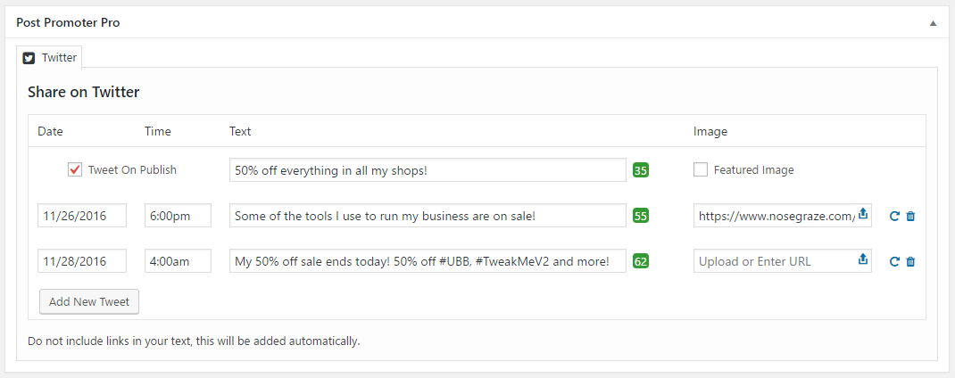Collapse the Post Promoter Pro panel
This screenshot has width=955, height=378.
(934, 23)
